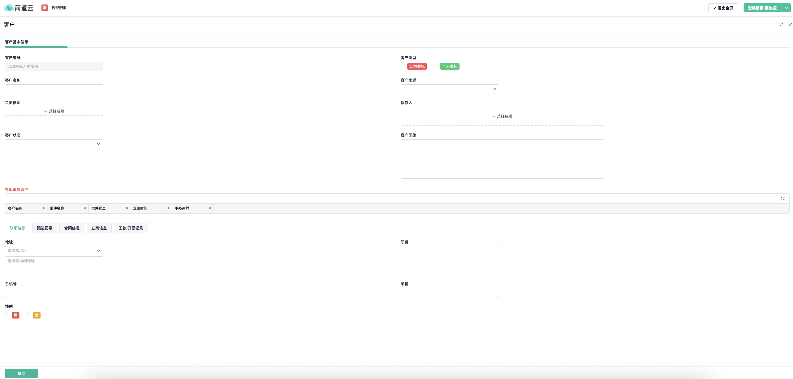Select 个人委托 customer type
The height and width of the screenshot is (379, 793).
point(436,66)
